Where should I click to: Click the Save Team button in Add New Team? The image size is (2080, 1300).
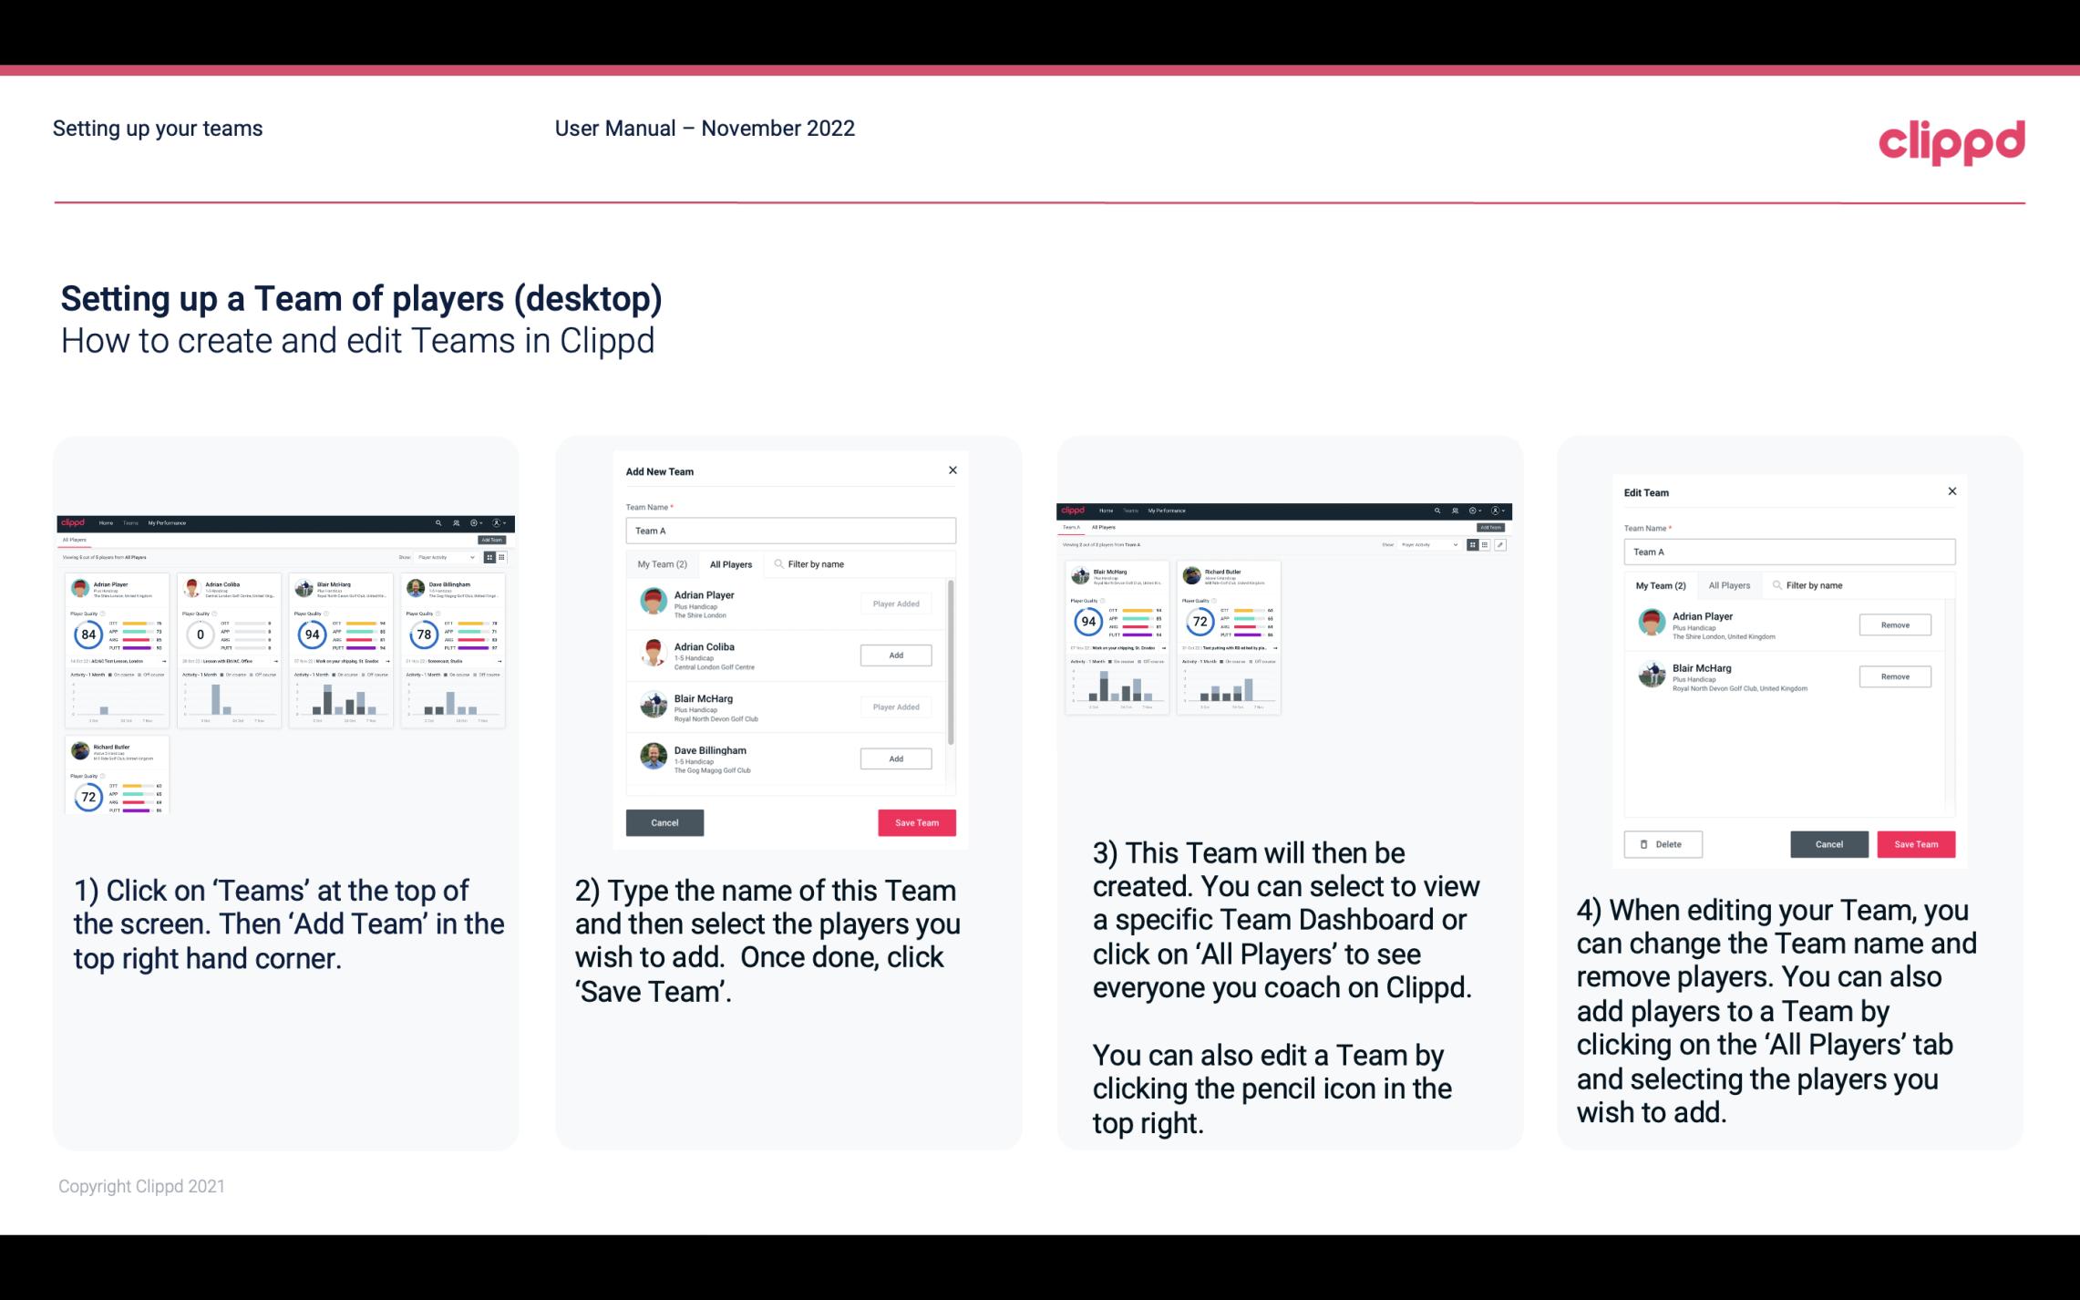[916, 820]
